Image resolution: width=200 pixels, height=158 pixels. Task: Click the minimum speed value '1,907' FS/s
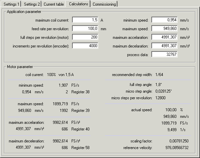(63, 85)
